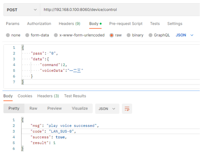Toggle word wrap icon in response toolbar

127,109
